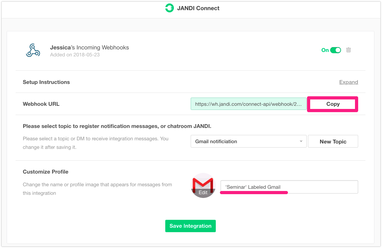Delete the integration with trash icon
Viewport: 382px width, 248px height.
coord(349,50)
